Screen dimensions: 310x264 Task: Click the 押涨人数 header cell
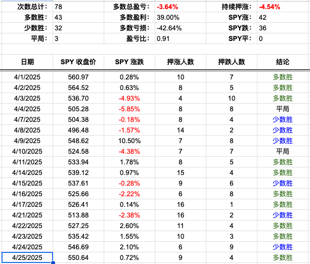click(x=181, y=62)
